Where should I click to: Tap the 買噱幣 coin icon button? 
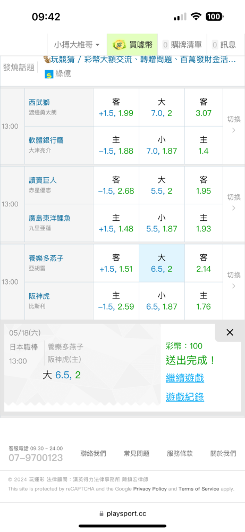[132, 45]
